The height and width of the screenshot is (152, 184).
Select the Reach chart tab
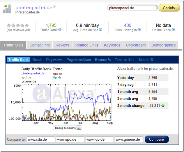(37, 60)
